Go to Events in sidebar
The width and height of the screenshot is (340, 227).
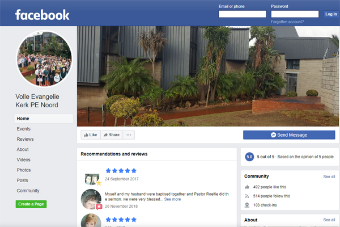point(24,129)
